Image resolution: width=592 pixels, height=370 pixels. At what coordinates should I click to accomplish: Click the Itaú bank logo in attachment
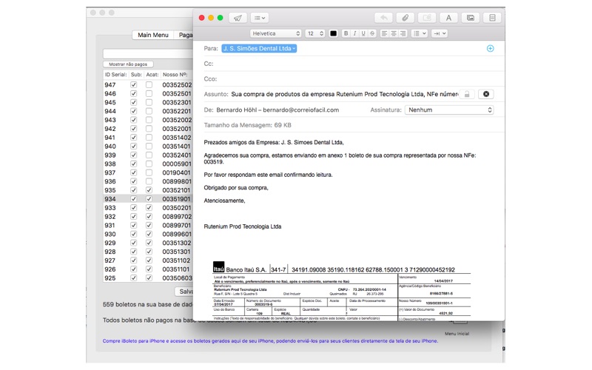(218, 267)
